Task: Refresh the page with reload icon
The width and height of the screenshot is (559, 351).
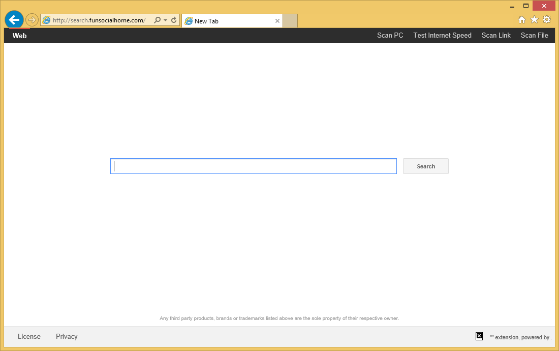Action: (174, 20)
